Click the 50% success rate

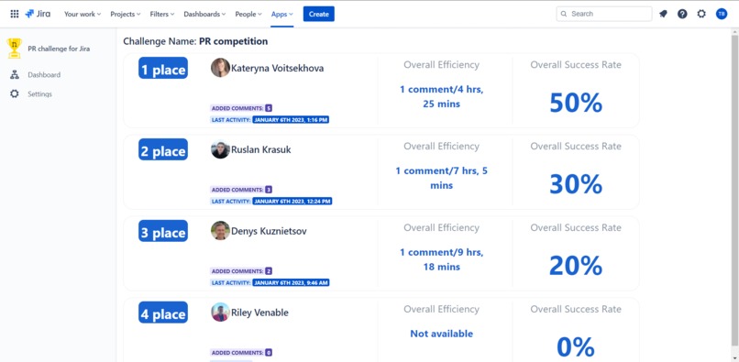coord(576,103)
